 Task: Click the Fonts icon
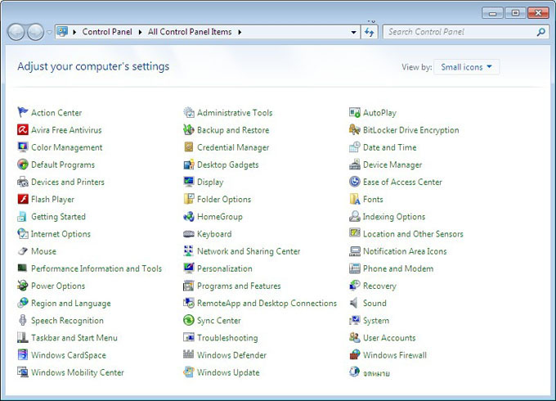[x=355, y=199]
